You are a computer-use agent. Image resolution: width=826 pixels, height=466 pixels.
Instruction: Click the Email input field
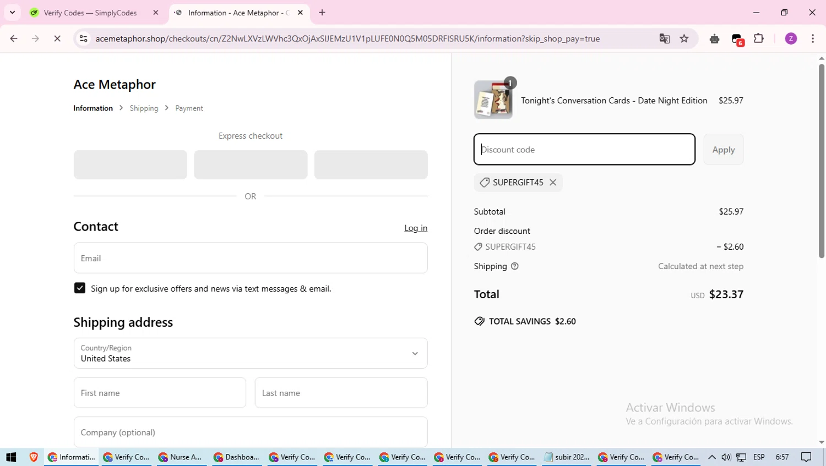coord(251,258)
